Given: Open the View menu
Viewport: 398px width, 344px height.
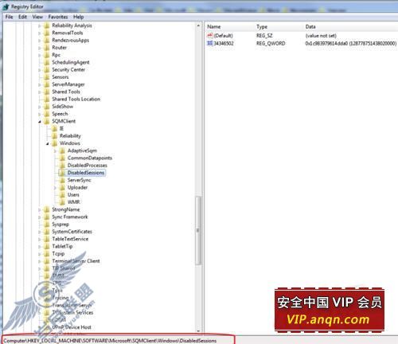Looking at the screenshot, I should point(37,17).
